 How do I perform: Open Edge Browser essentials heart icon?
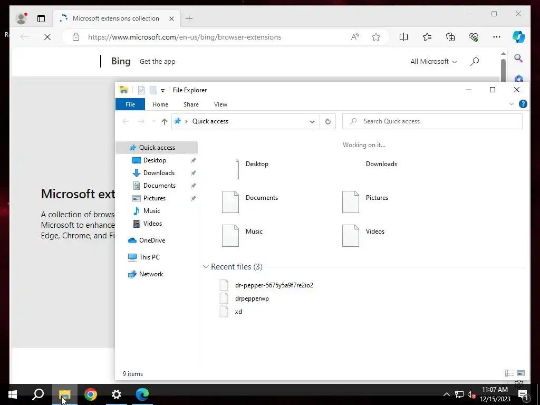(x=474, y=37)
